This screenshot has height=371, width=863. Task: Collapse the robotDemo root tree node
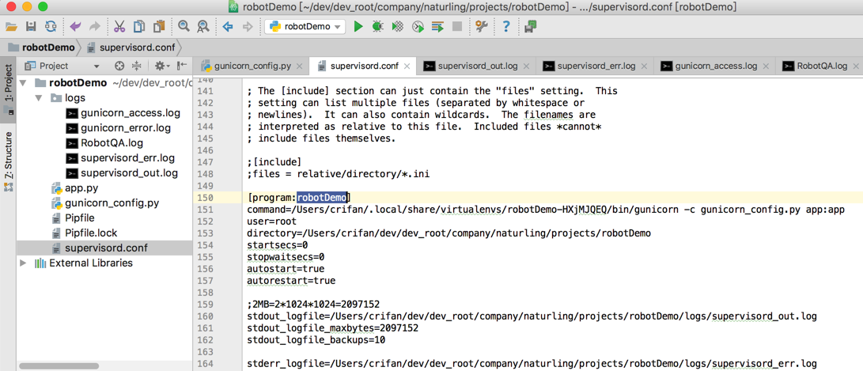[x=23, y=83]
